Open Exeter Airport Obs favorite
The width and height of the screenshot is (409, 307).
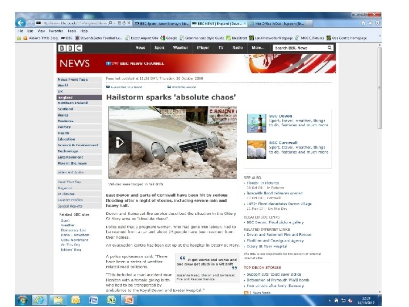click(141, 38)
